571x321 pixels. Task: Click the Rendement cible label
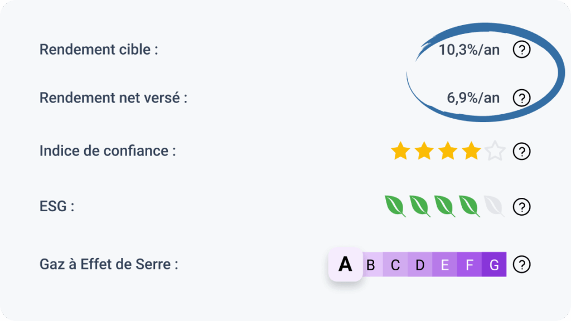pos(99,50)
